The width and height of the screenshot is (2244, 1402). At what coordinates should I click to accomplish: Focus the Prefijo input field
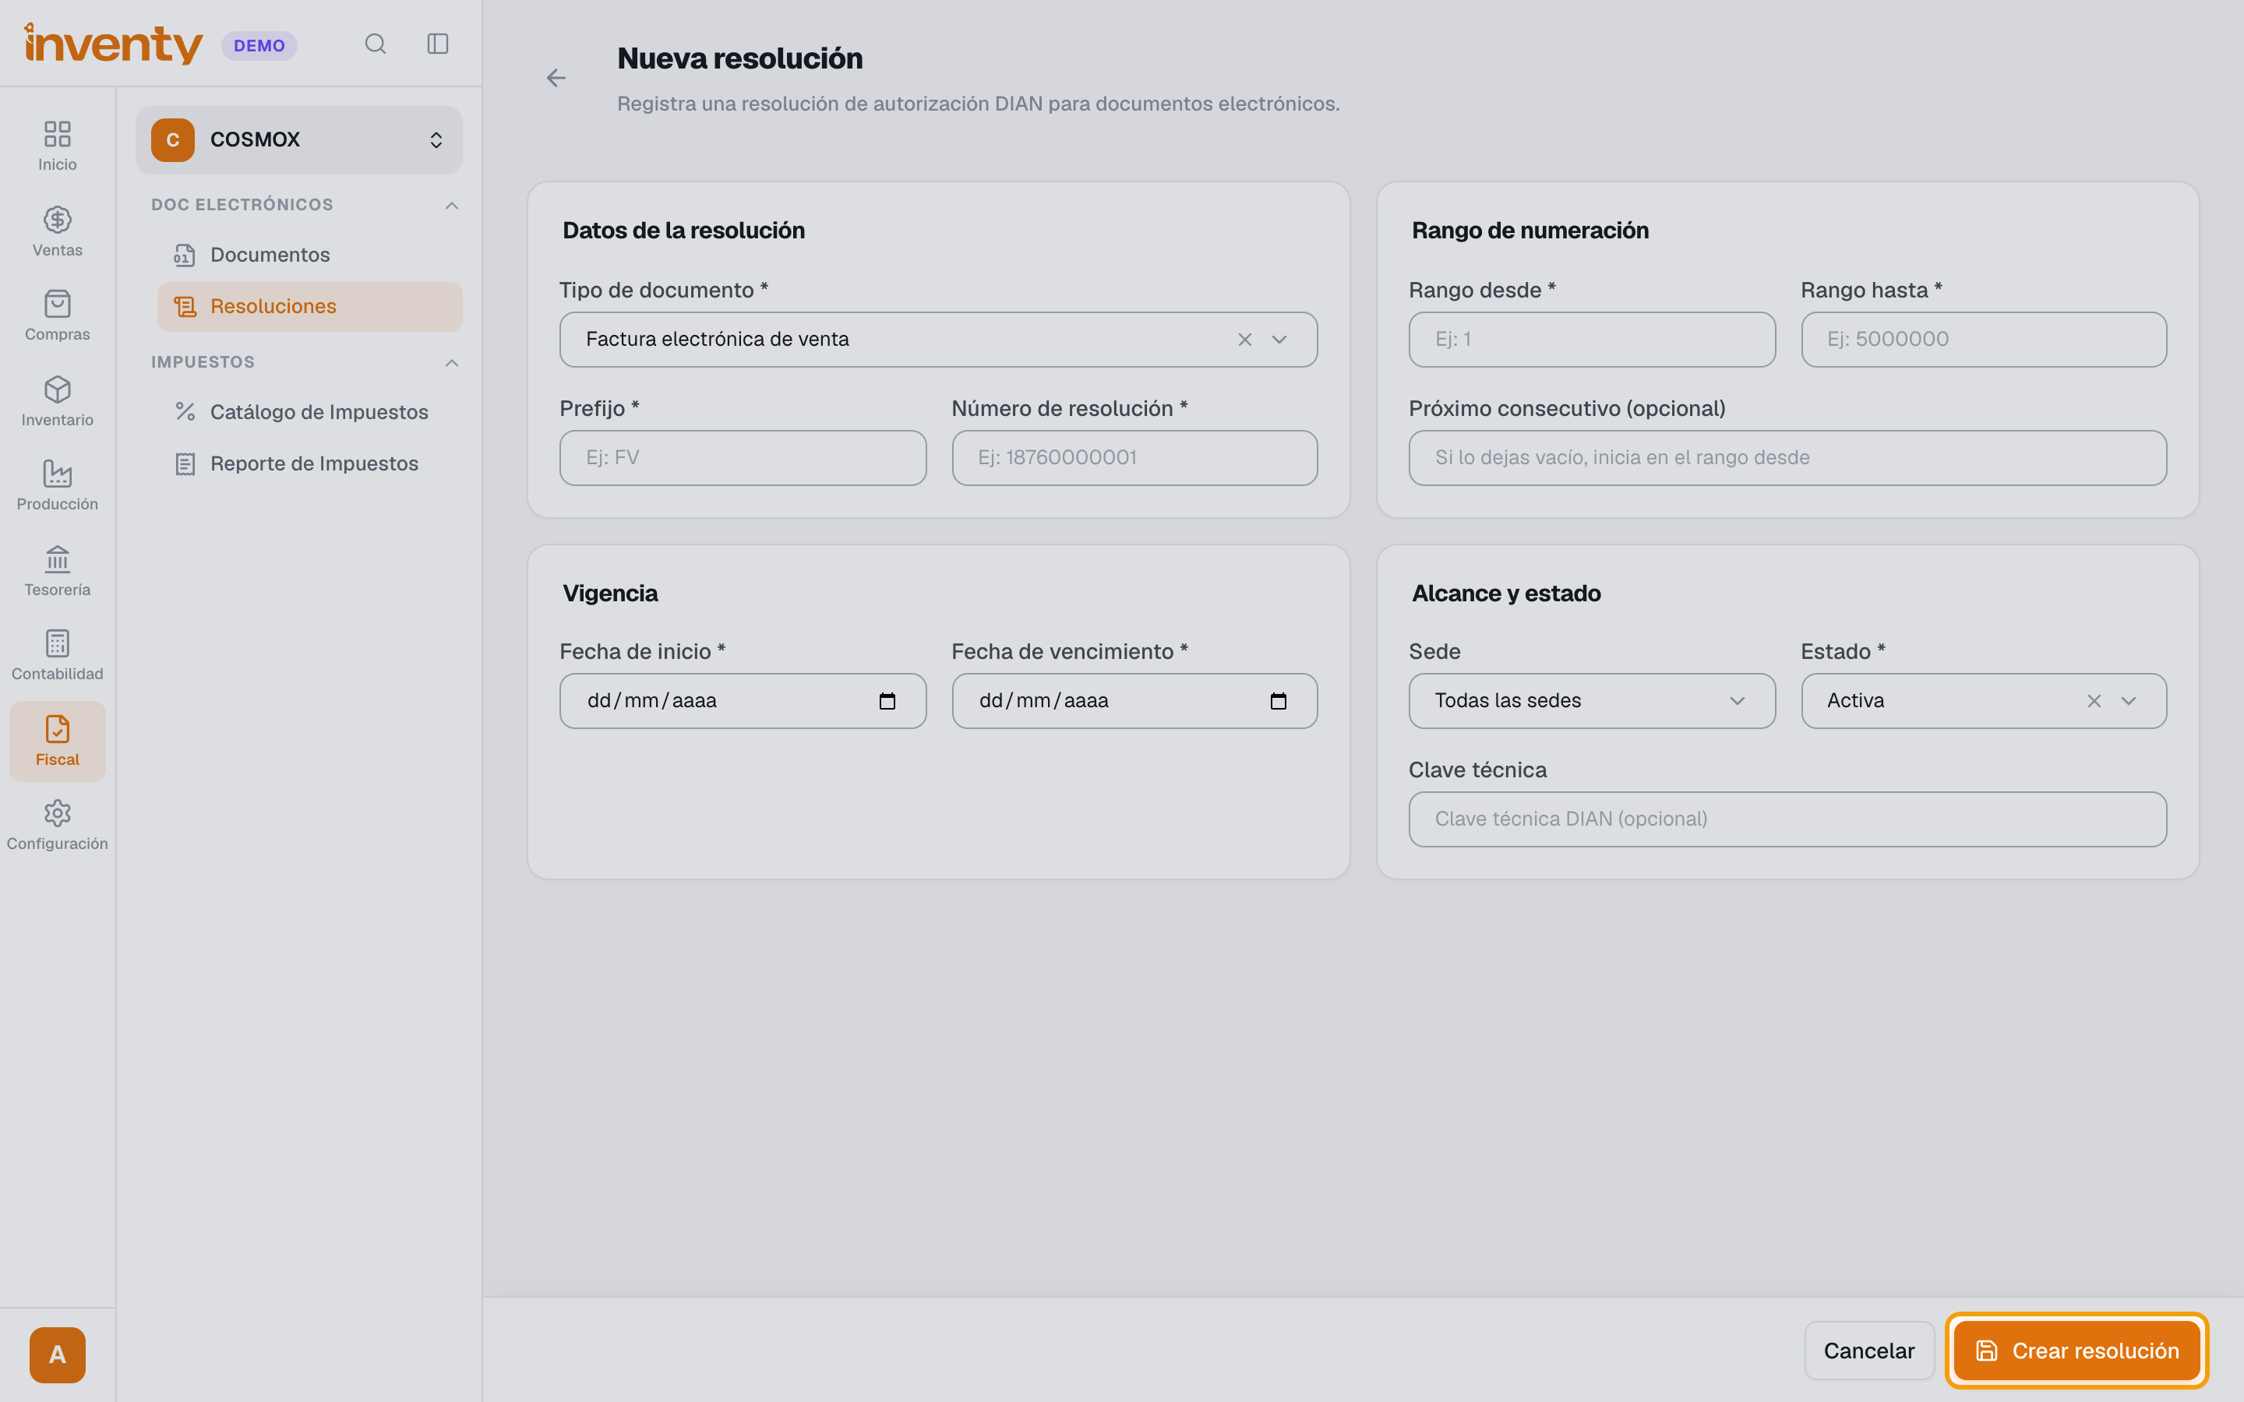point(743,458)
